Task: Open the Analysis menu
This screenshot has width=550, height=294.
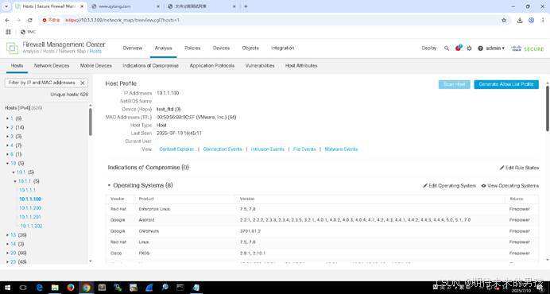Action: click(x=164, y=48)
